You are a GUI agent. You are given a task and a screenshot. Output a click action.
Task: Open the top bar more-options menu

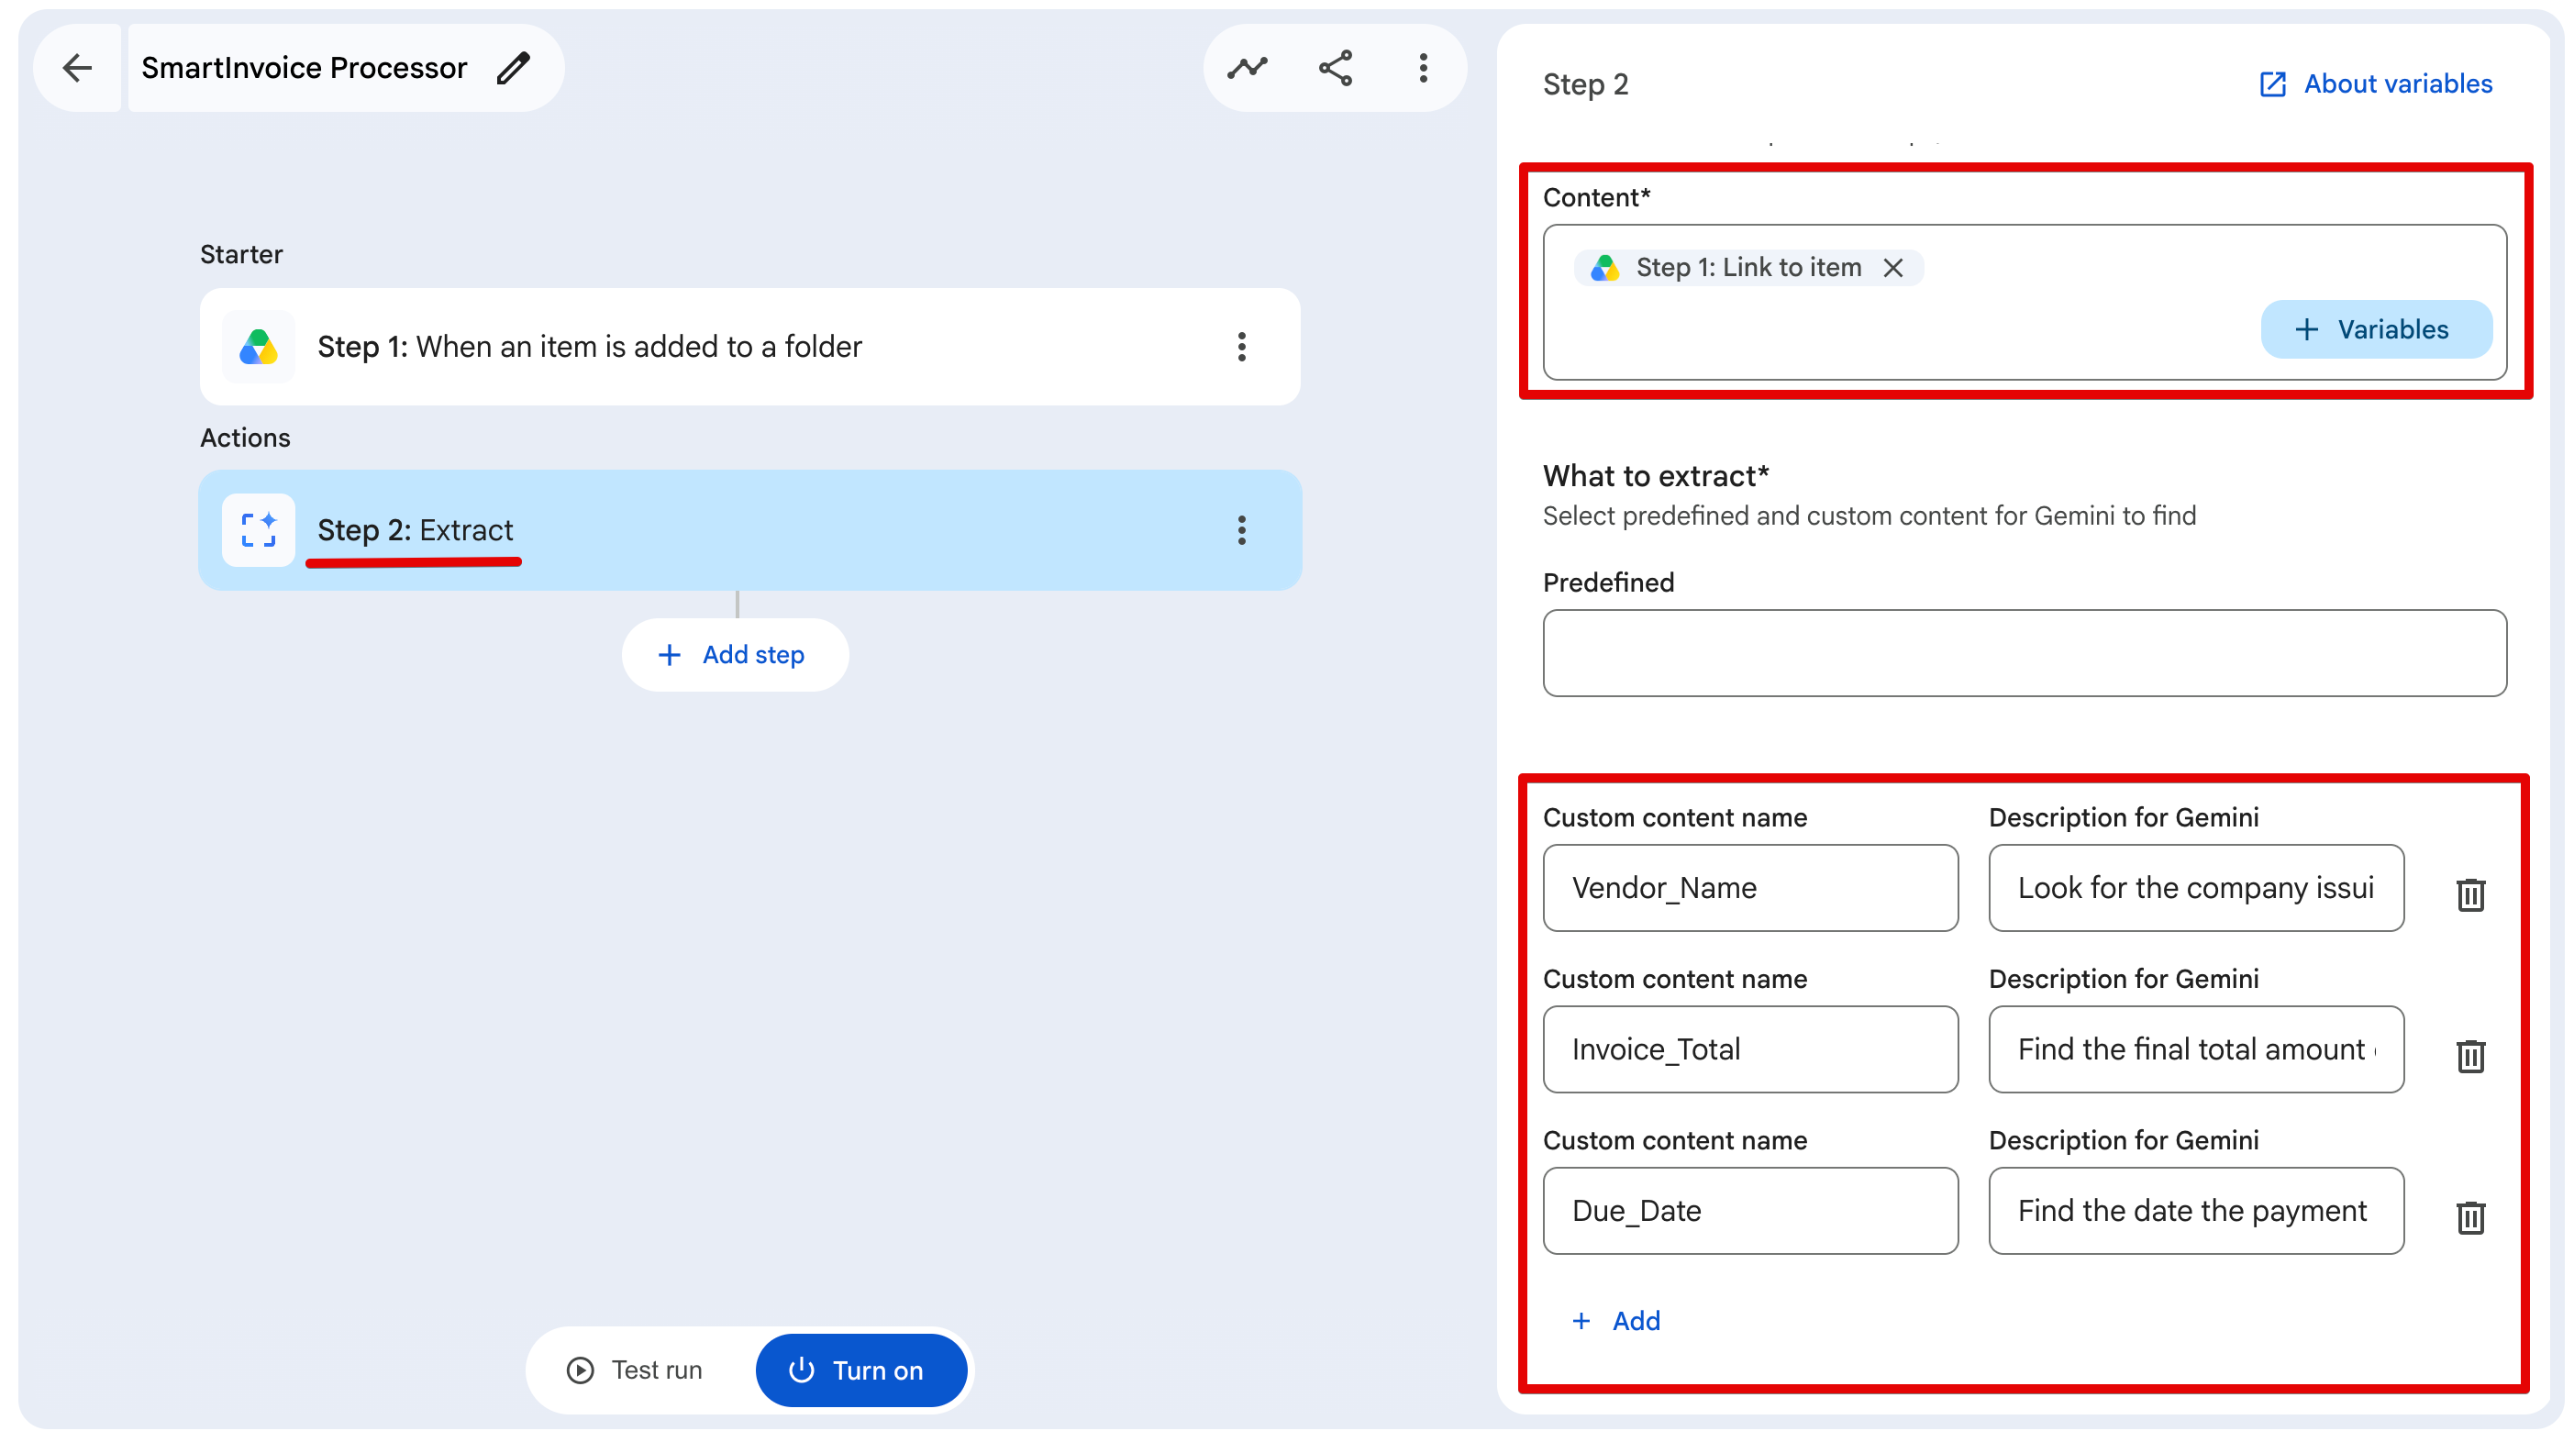[1424, 68]
